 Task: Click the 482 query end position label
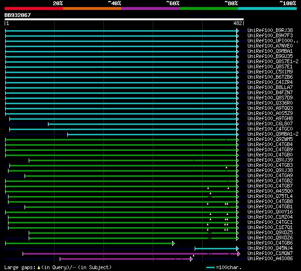(x=238, y=23)
